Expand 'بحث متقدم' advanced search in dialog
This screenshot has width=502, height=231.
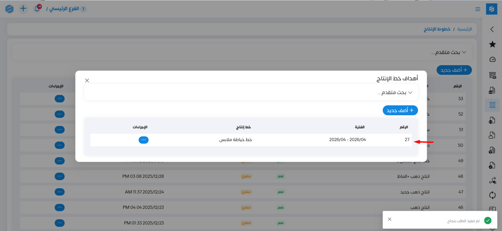pyautogui.click(x=395, y=93)
